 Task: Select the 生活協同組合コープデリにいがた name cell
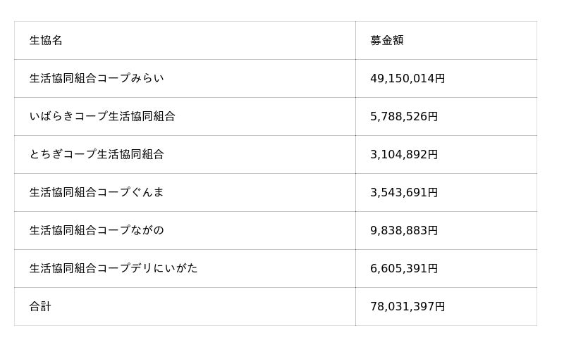(x=114, y=269)
